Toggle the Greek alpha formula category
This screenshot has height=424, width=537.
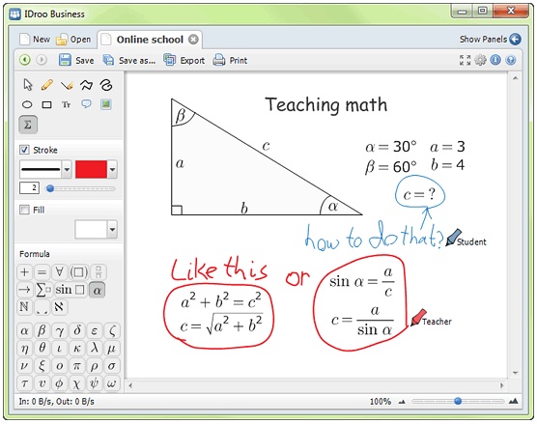[97, 290]
